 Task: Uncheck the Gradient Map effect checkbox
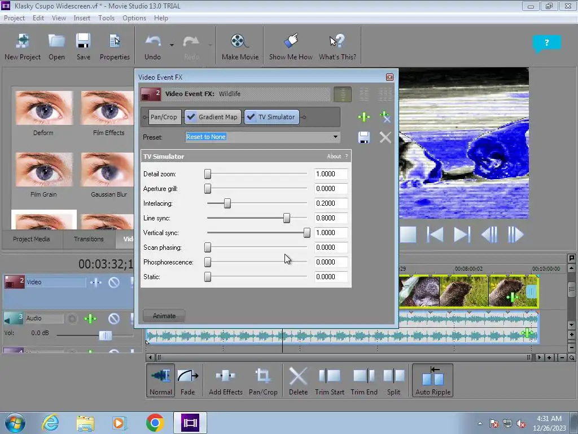point(191,117)
